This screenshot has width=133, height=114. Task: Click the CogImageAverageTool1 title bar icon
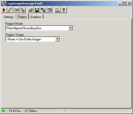pyautogui.click(x=4, y=3)
